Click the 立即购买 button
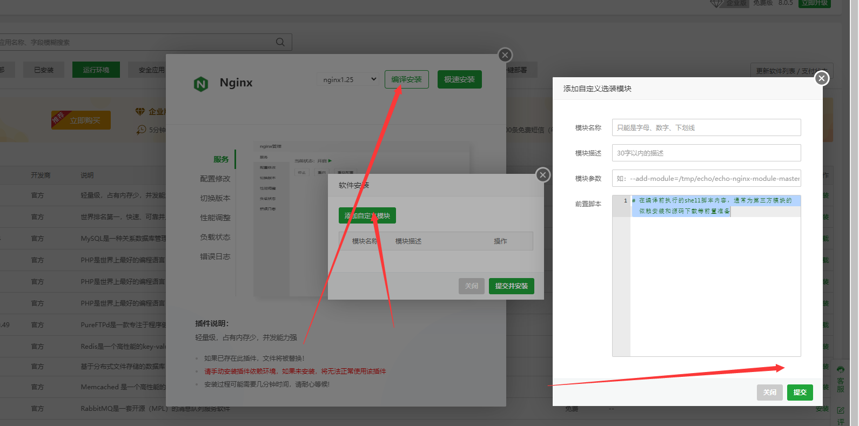This screenshot has width=859, height=426. click(x=81, y=120)
